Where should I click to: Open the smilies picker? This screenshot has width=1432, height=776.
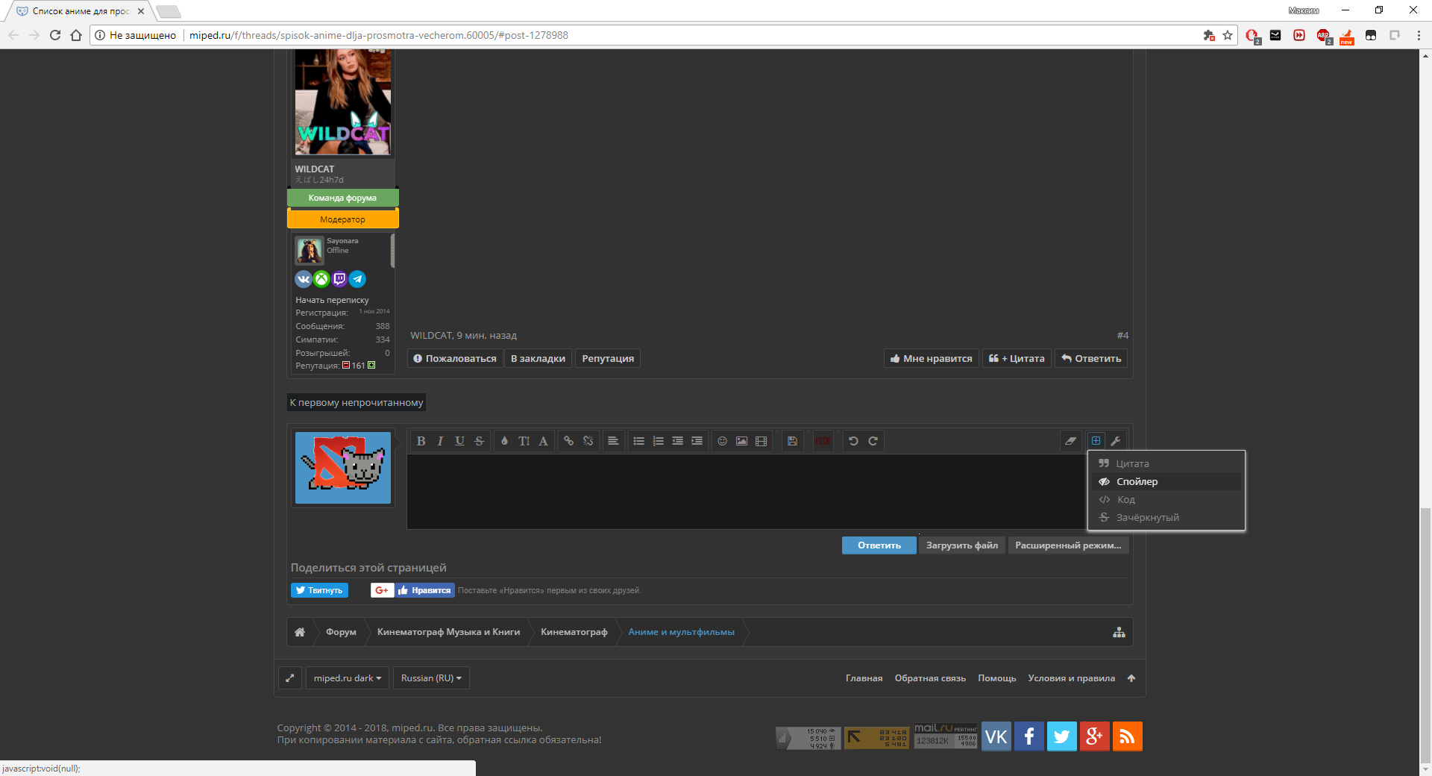722,441
